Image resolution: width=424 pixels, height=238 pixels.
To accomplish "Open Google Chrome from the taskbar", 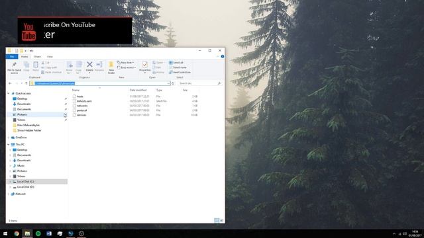I will [17, 233].
